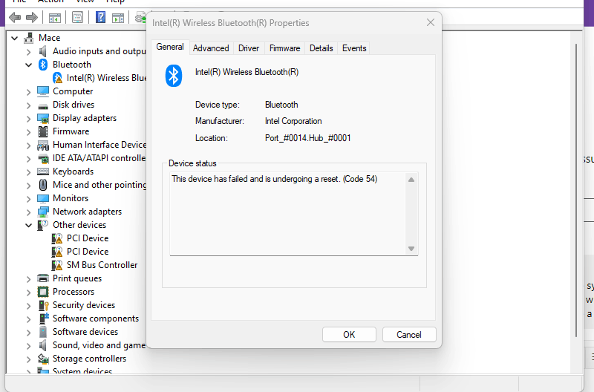Select the 'Monitors' tree label
The image size is (594, 392).
coord(71,198)
